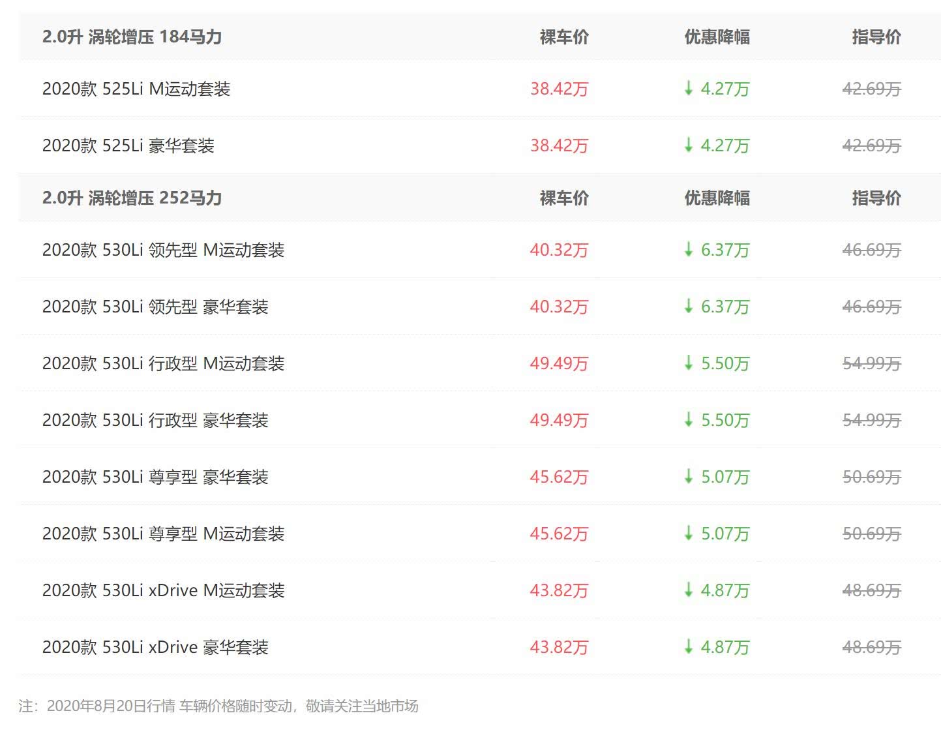This screenshot has width=941, height=741.
Task: Click '优惠降幅' header in the 252马力 section
Action: pyautogui.click(x=717, y=198)
